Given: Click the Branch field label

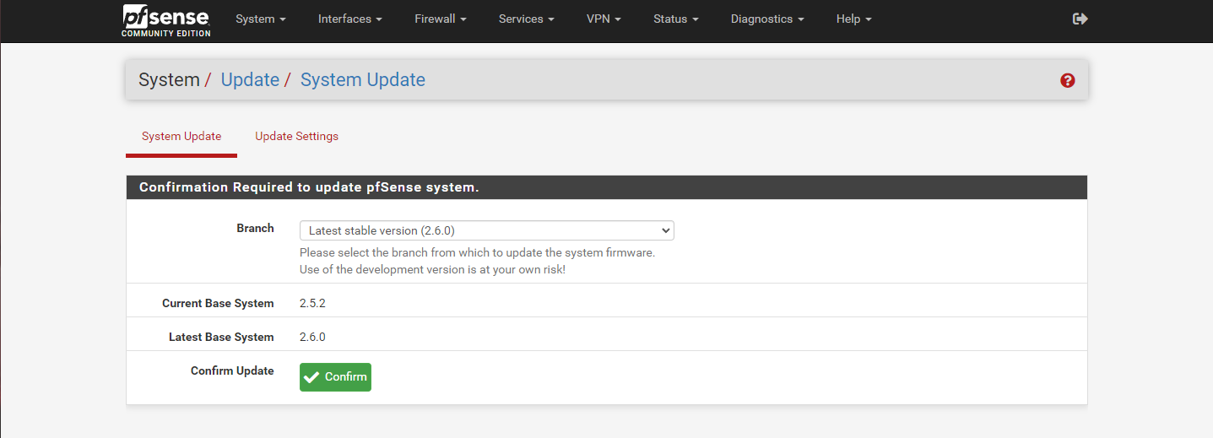Looking at the screenshot, I should point(255,228).
